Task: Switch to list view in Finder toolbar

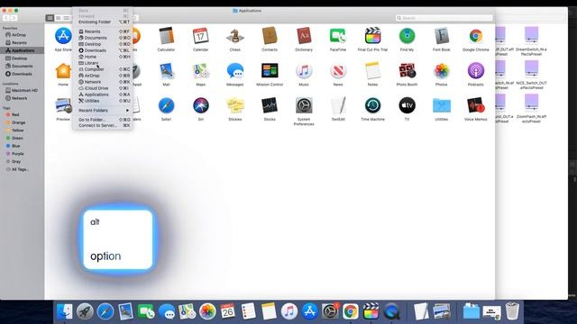Action: [58, 18]
